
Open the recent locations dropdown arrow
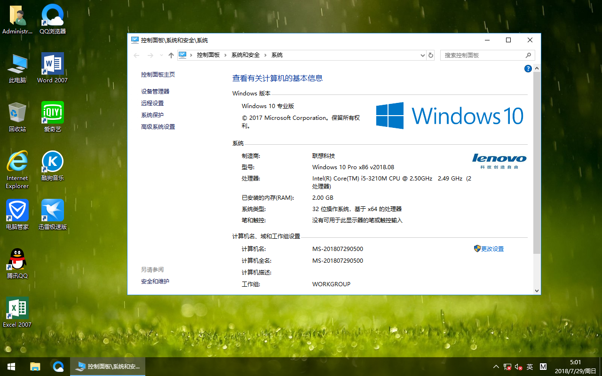click(161, 55)
